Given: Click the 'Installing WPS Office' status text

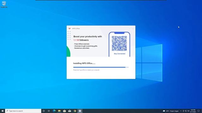Looking at the screenshot, I should pos(84,63).
